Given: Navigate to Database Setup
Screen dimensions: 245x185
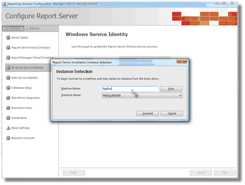Looking at the screenshot, I should coord(22,88).
